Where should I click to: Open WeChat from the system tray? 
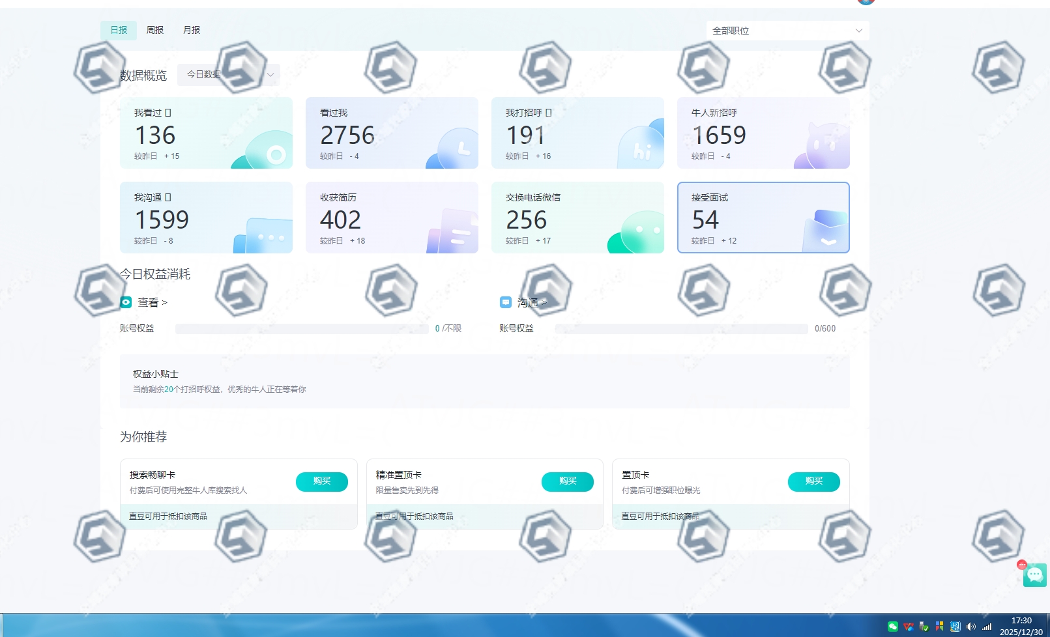click(893, 627)
